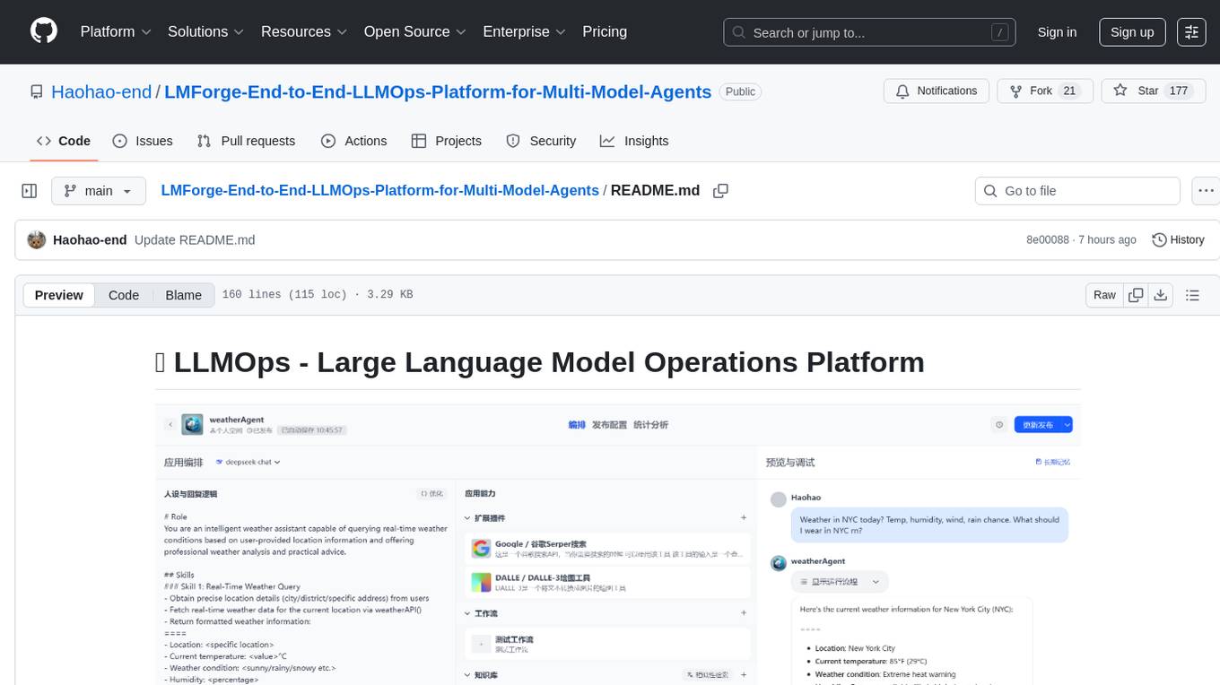Click the Sign up button
This screenshot has height=685, width=1220.
coord(1132,31)
